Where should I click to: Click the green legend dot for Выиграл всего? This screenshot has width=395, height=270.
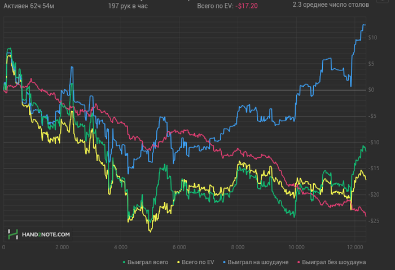pos(124,262)
